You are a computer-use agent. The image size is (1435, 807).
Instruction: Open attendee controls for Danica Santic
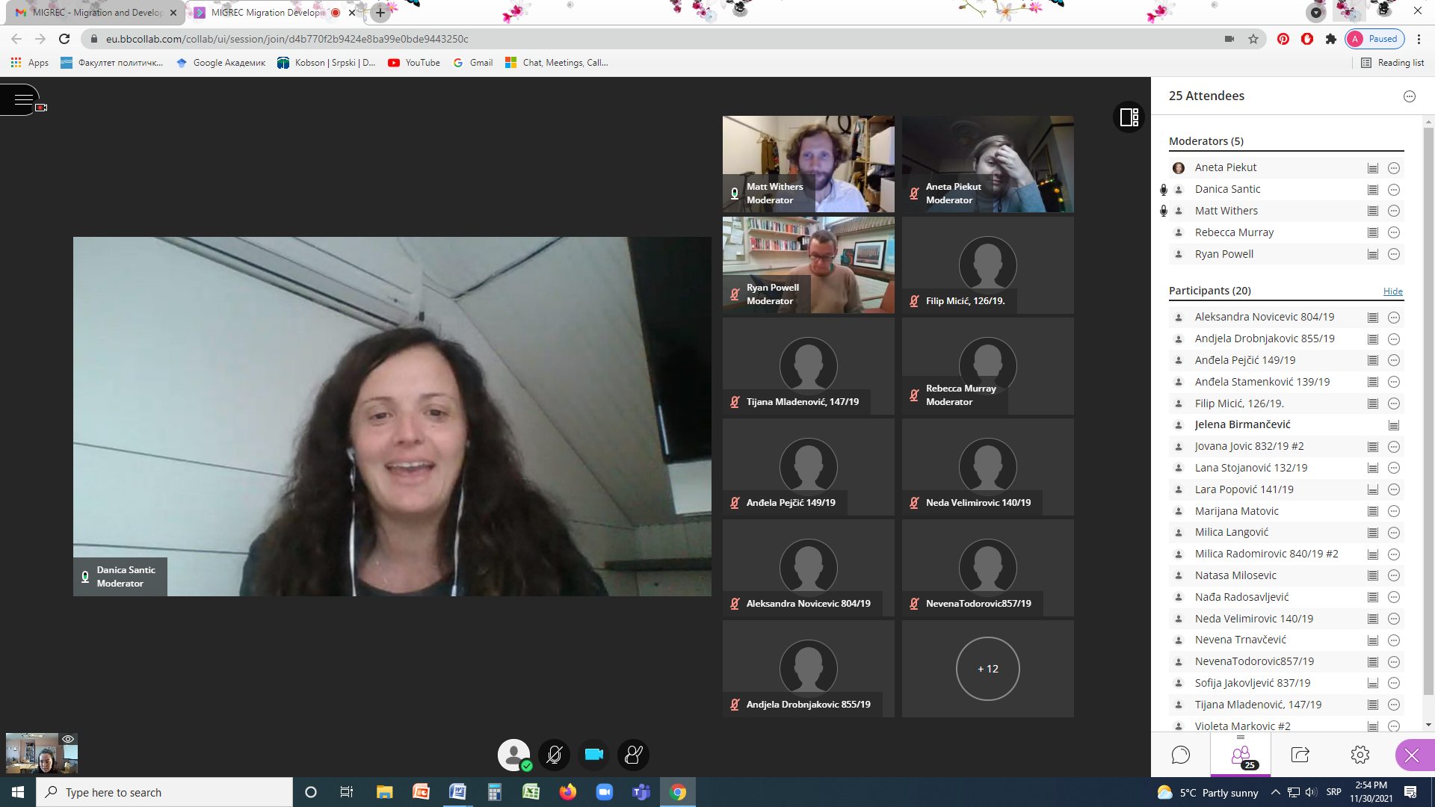pyautogui.click(x=1394, y=190)
